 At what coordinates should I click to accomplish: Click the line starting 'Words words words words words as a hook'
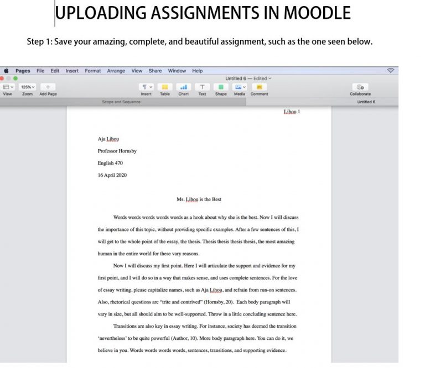[206, 217]
